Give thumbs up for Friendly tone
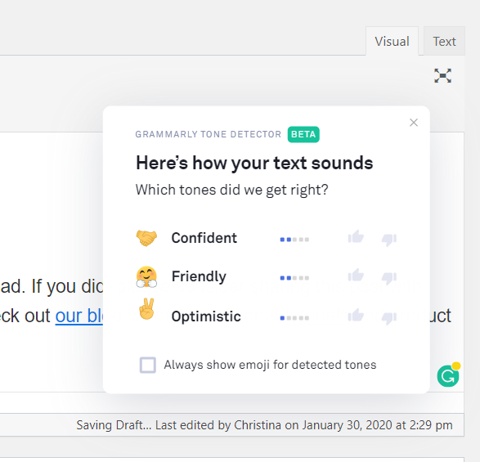Viewport: 480px width, 462px height. click(x=356, y=276)
